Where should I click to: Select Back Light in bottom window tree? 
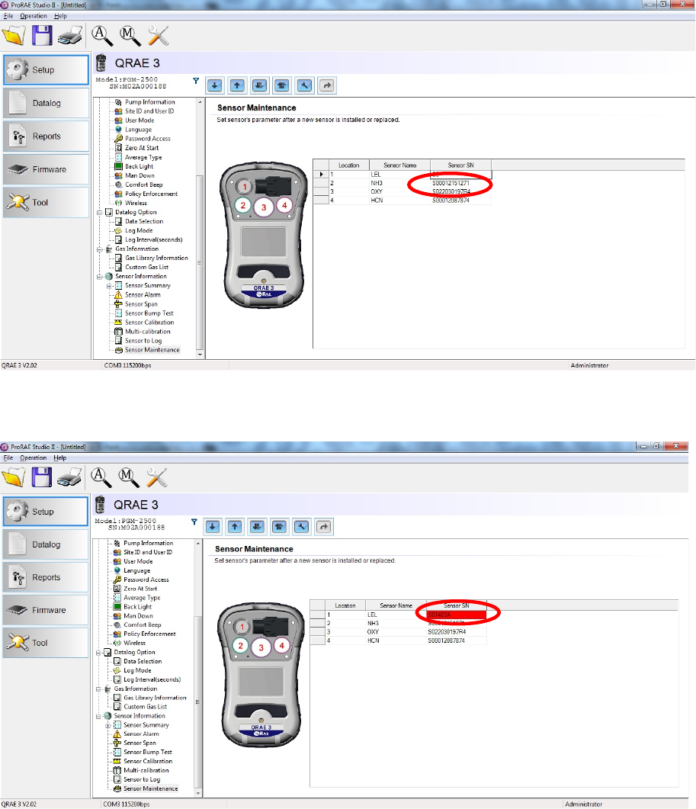(x=137, y=607)
